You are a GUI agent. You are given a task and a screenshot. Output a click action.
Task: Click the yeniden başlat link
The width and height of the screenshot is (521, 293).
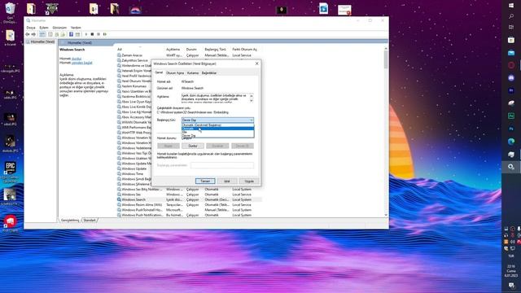[81, 63]
